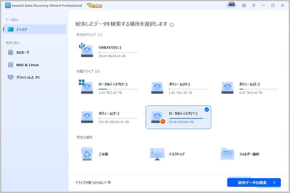Click the USBメモリ(G:) label
This screenshot has height=193, width=290.
pos(110,47)
